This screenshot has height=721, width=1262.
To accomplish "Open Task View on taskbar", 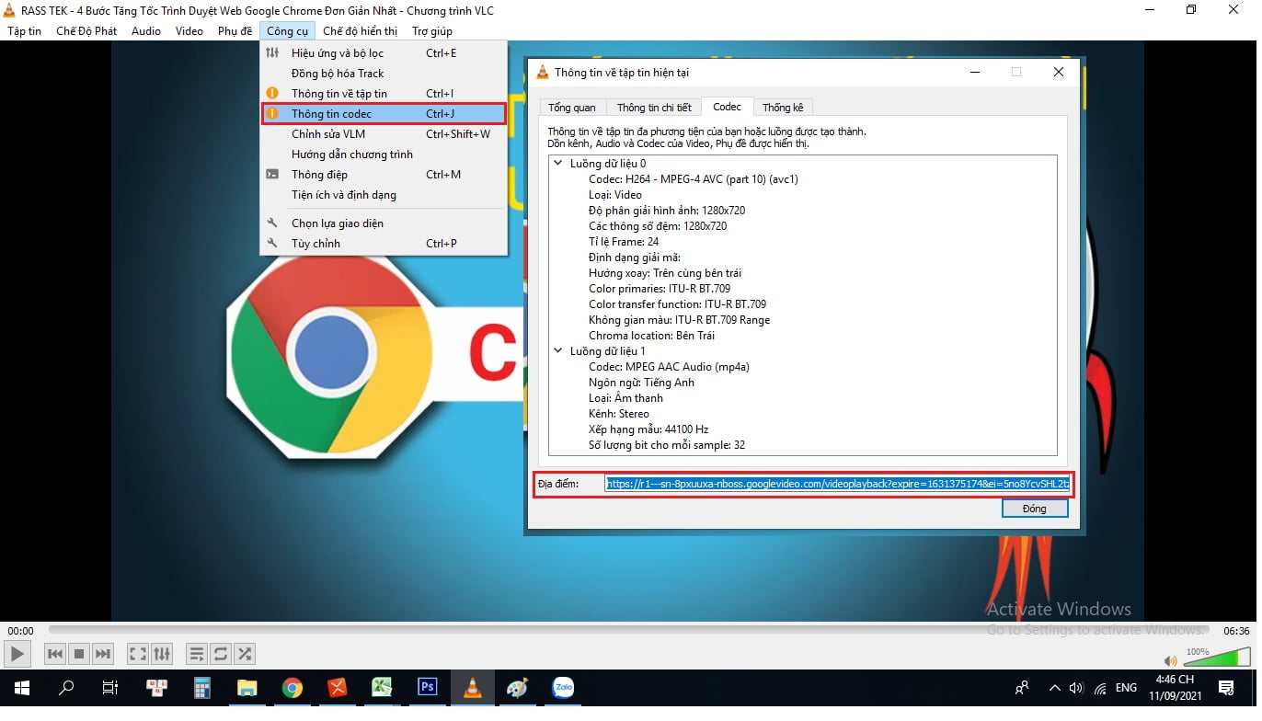I will [110, 687].
